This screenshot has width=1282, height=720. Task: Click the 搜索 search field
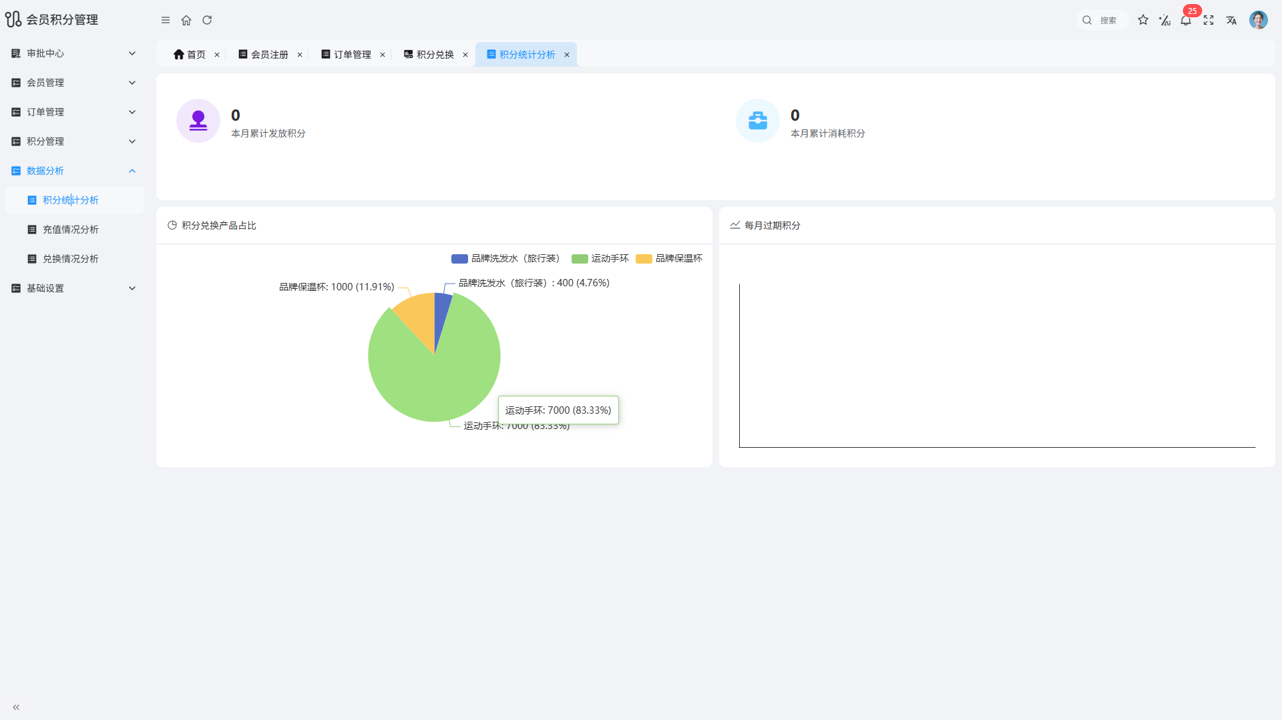pyautogui.click(x=1108, y=20)
